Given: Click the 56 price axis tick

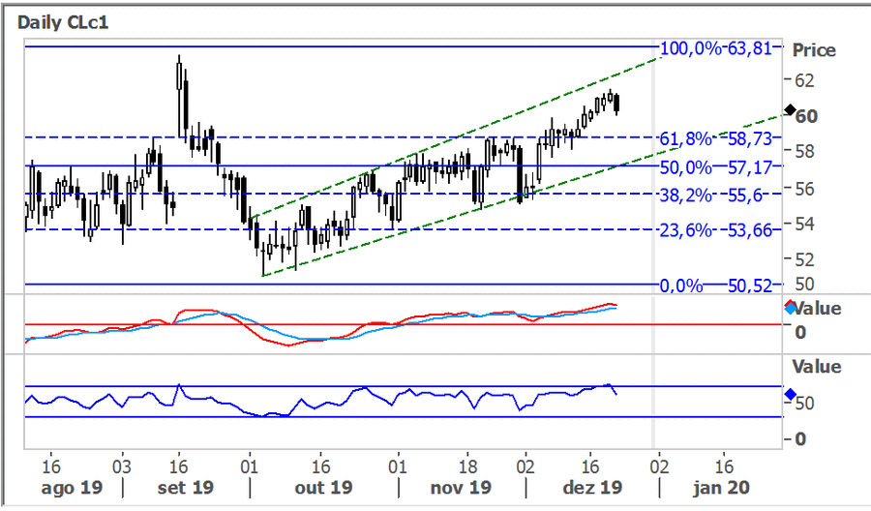Looking at the screenshot, I should (x=804, y=189).
